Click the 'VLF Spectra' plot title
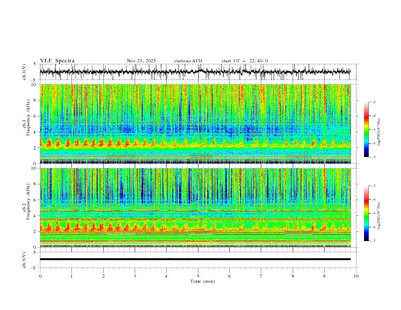The height and width of the screenshot is (310, 401). [57, 61]
